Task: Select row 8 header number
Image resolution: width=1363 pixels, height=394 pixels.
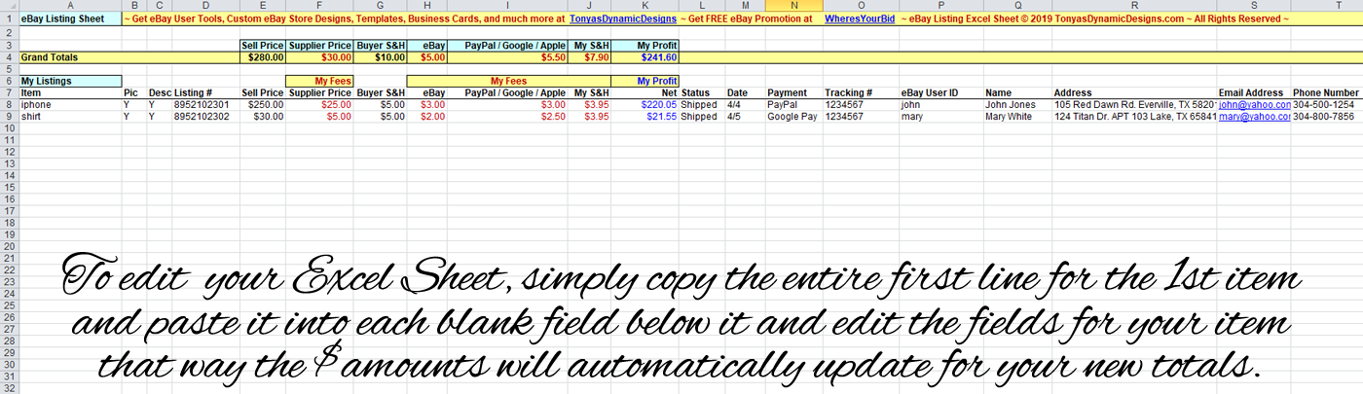Action: pyautogui.click(x=9, y=104)
